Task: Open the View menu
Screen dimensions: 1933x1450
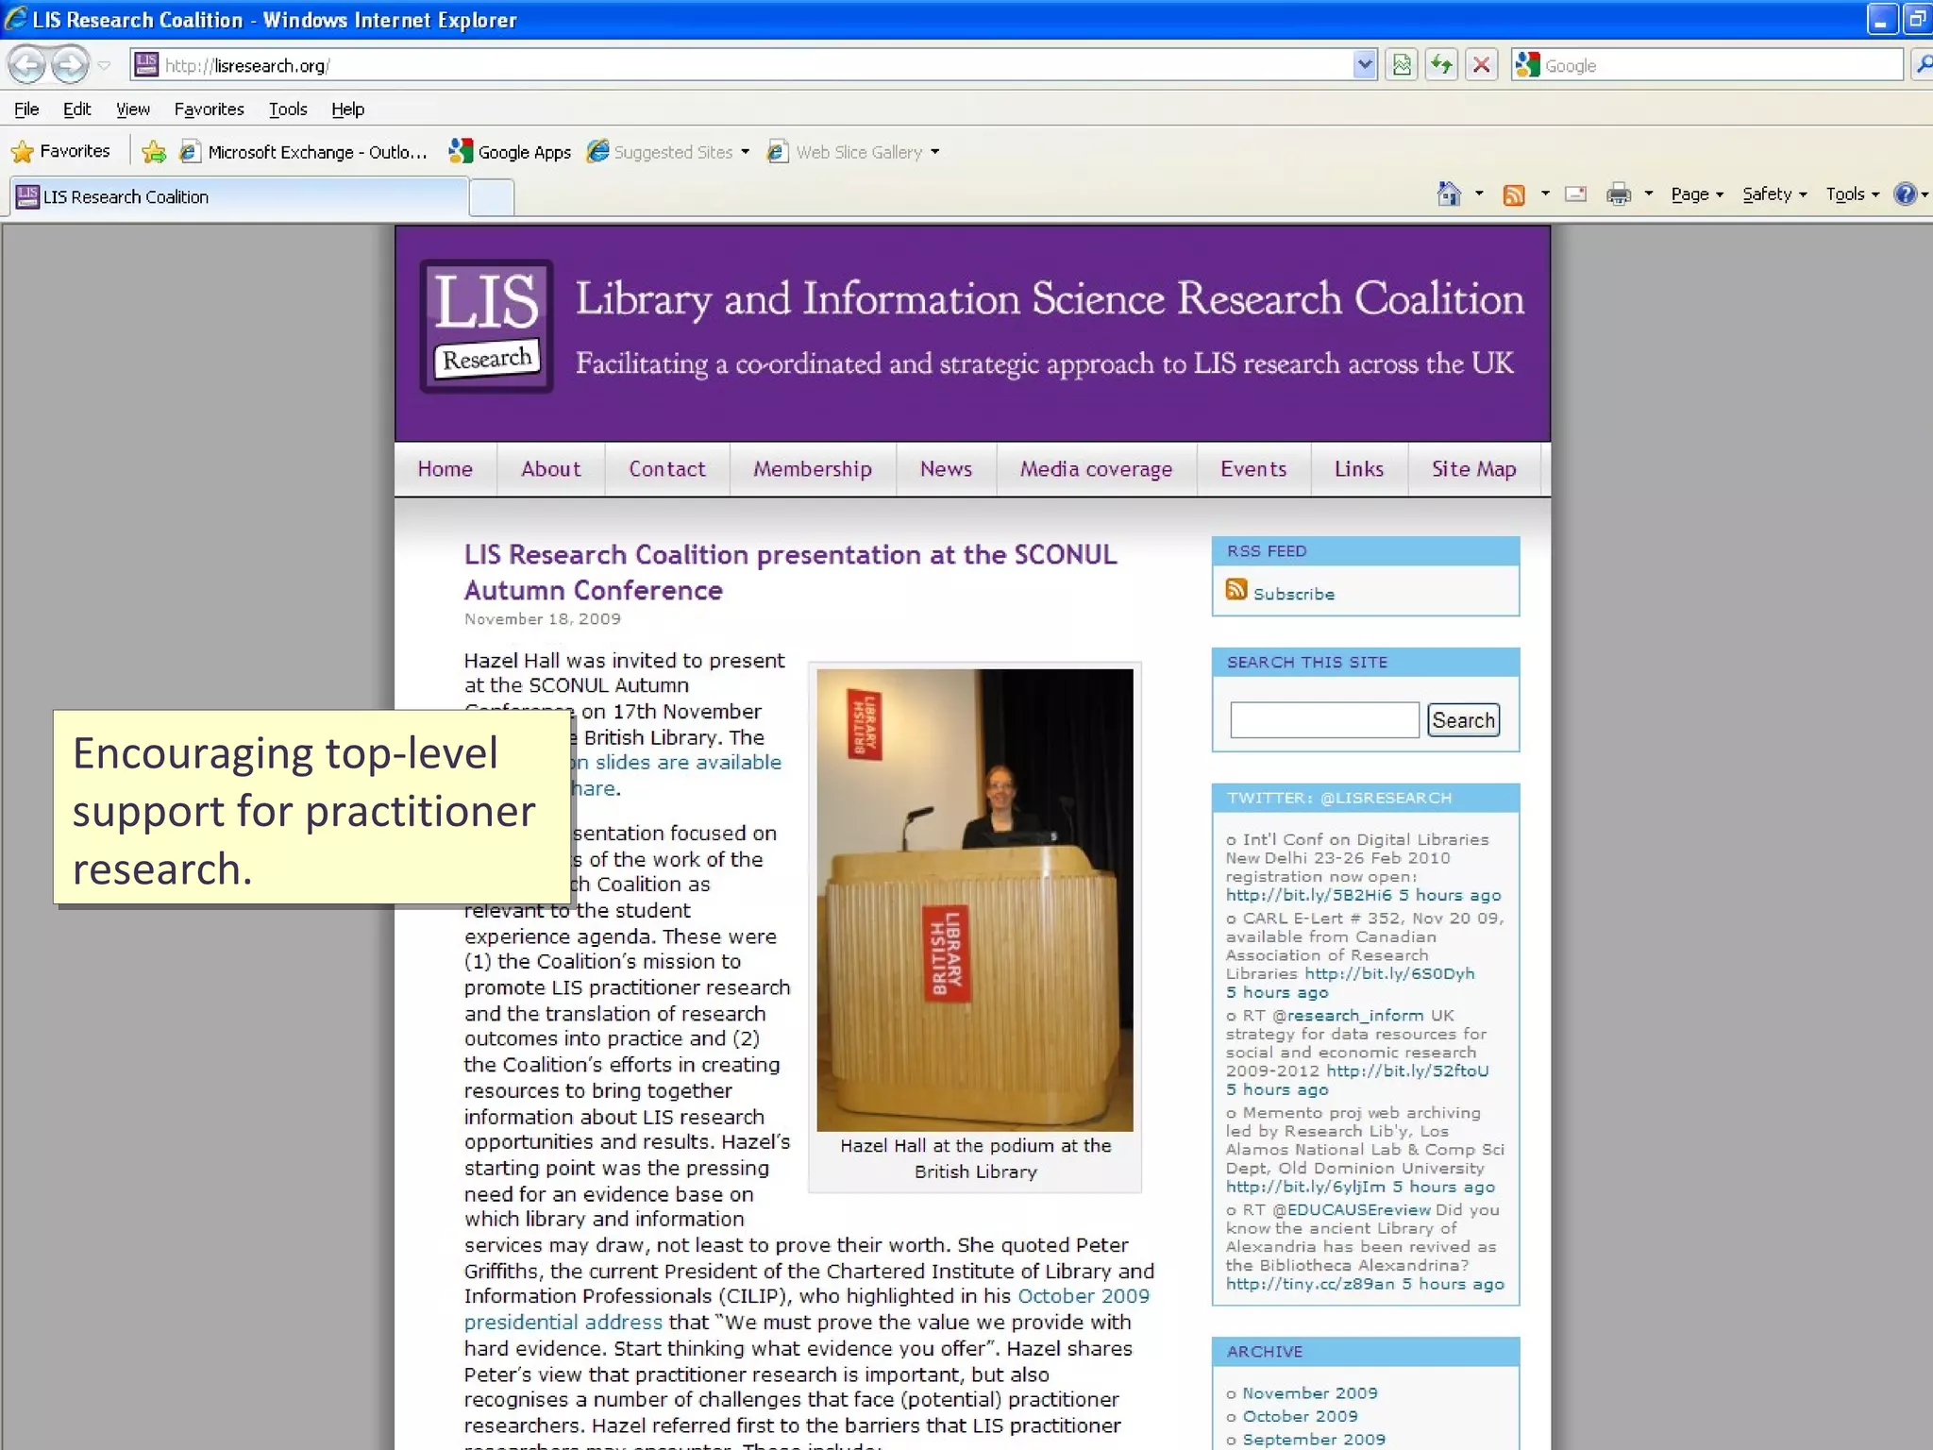Action: click(133, 110)
